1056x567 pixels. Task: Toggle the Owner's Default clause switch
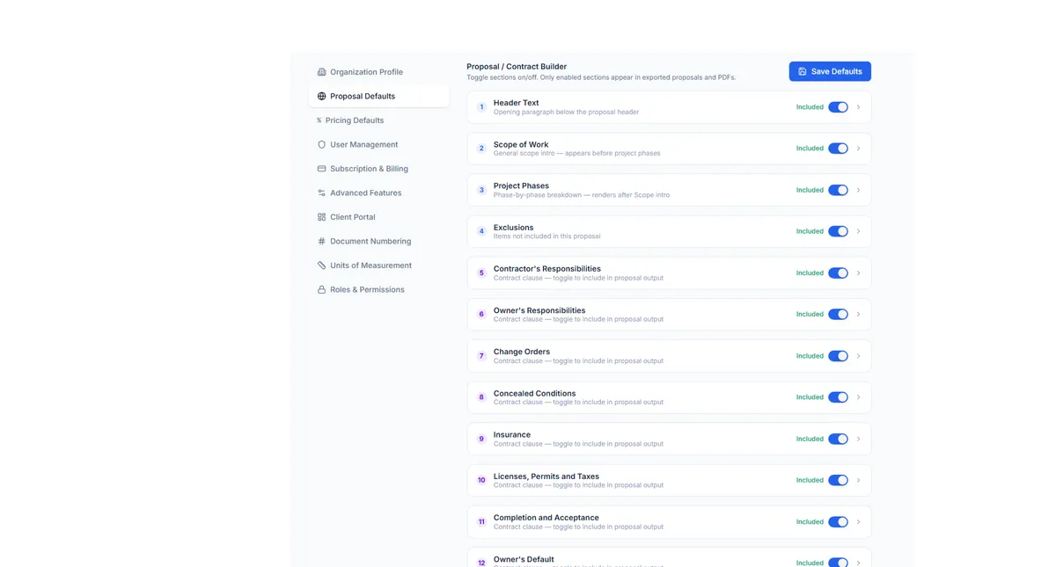838,563
